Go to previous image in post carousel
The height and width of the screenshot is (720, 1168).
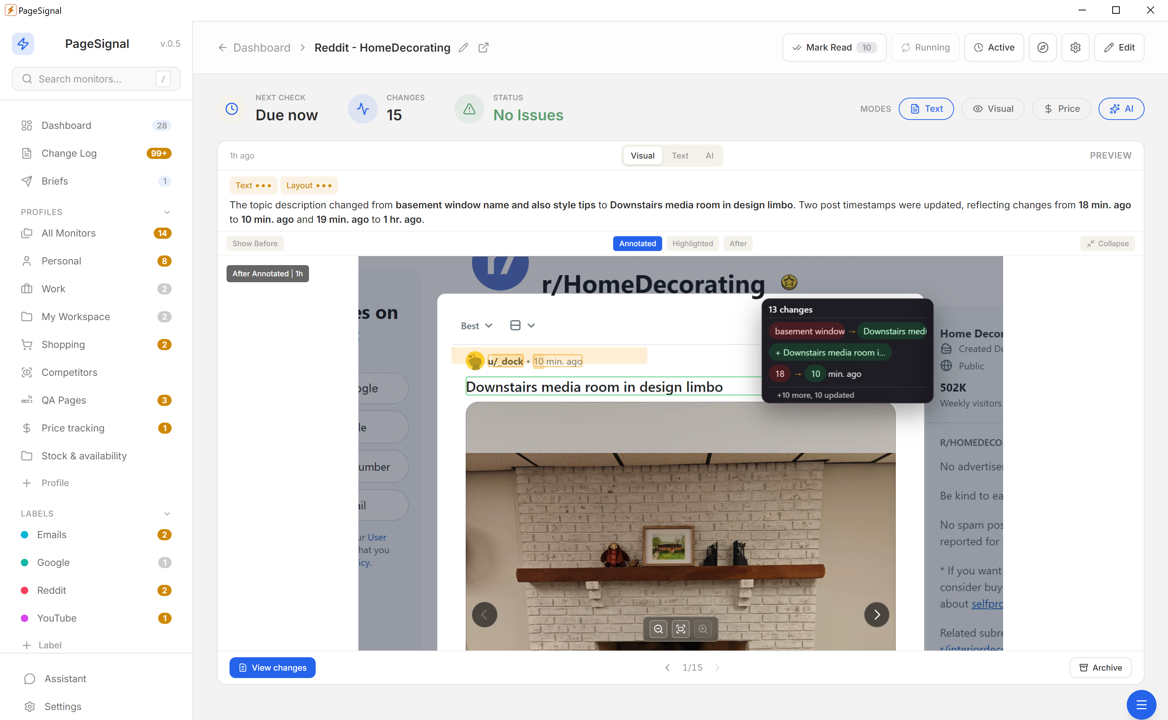coord(484,615)
